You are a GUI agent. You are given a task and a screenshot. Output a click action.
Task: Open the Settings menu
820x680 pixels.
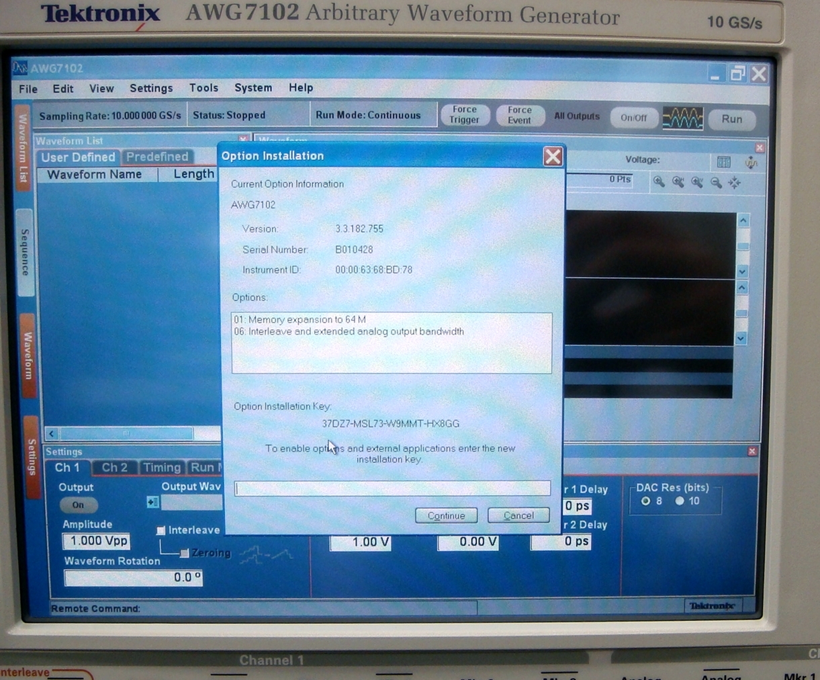coord(151,88)
